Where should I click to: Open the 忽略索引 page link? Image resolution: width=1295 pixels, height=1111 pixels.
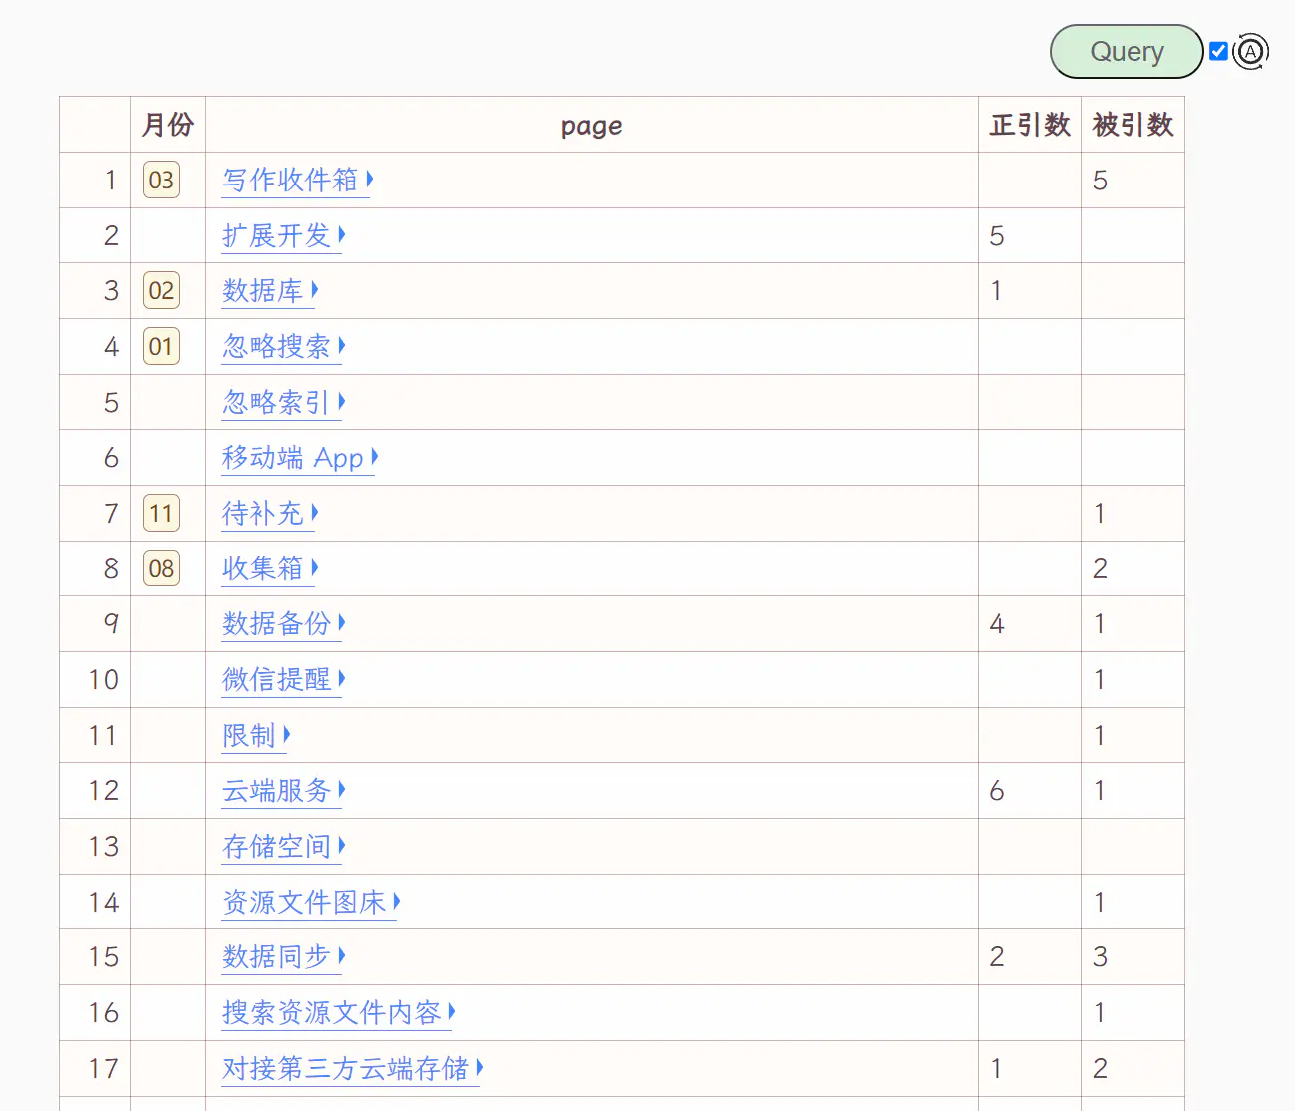(276, 402)
